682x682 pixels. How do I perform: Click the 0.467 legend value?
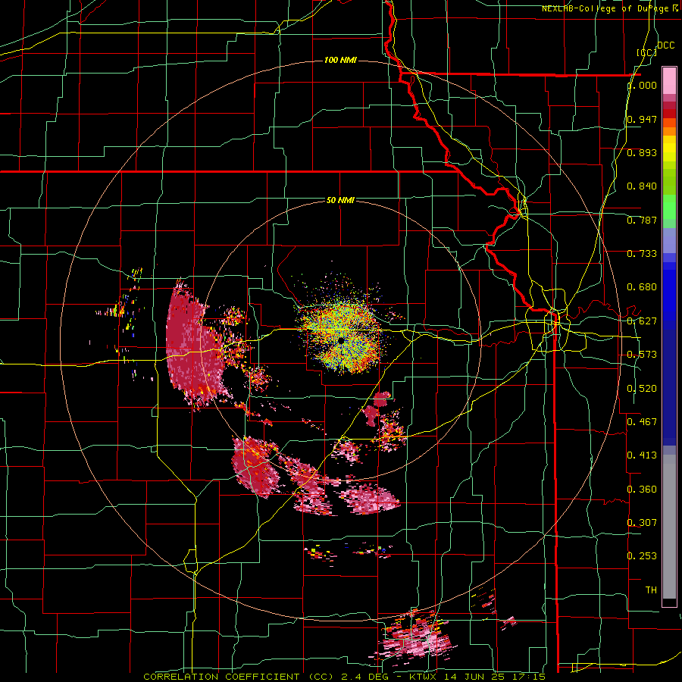pos(642,422)
